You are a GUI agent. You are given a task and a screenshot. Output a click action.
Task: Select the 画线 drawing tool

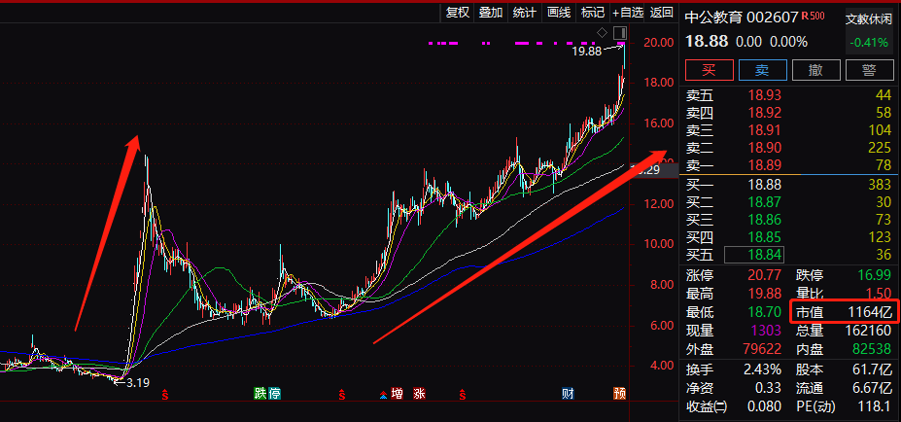[559, 13]
